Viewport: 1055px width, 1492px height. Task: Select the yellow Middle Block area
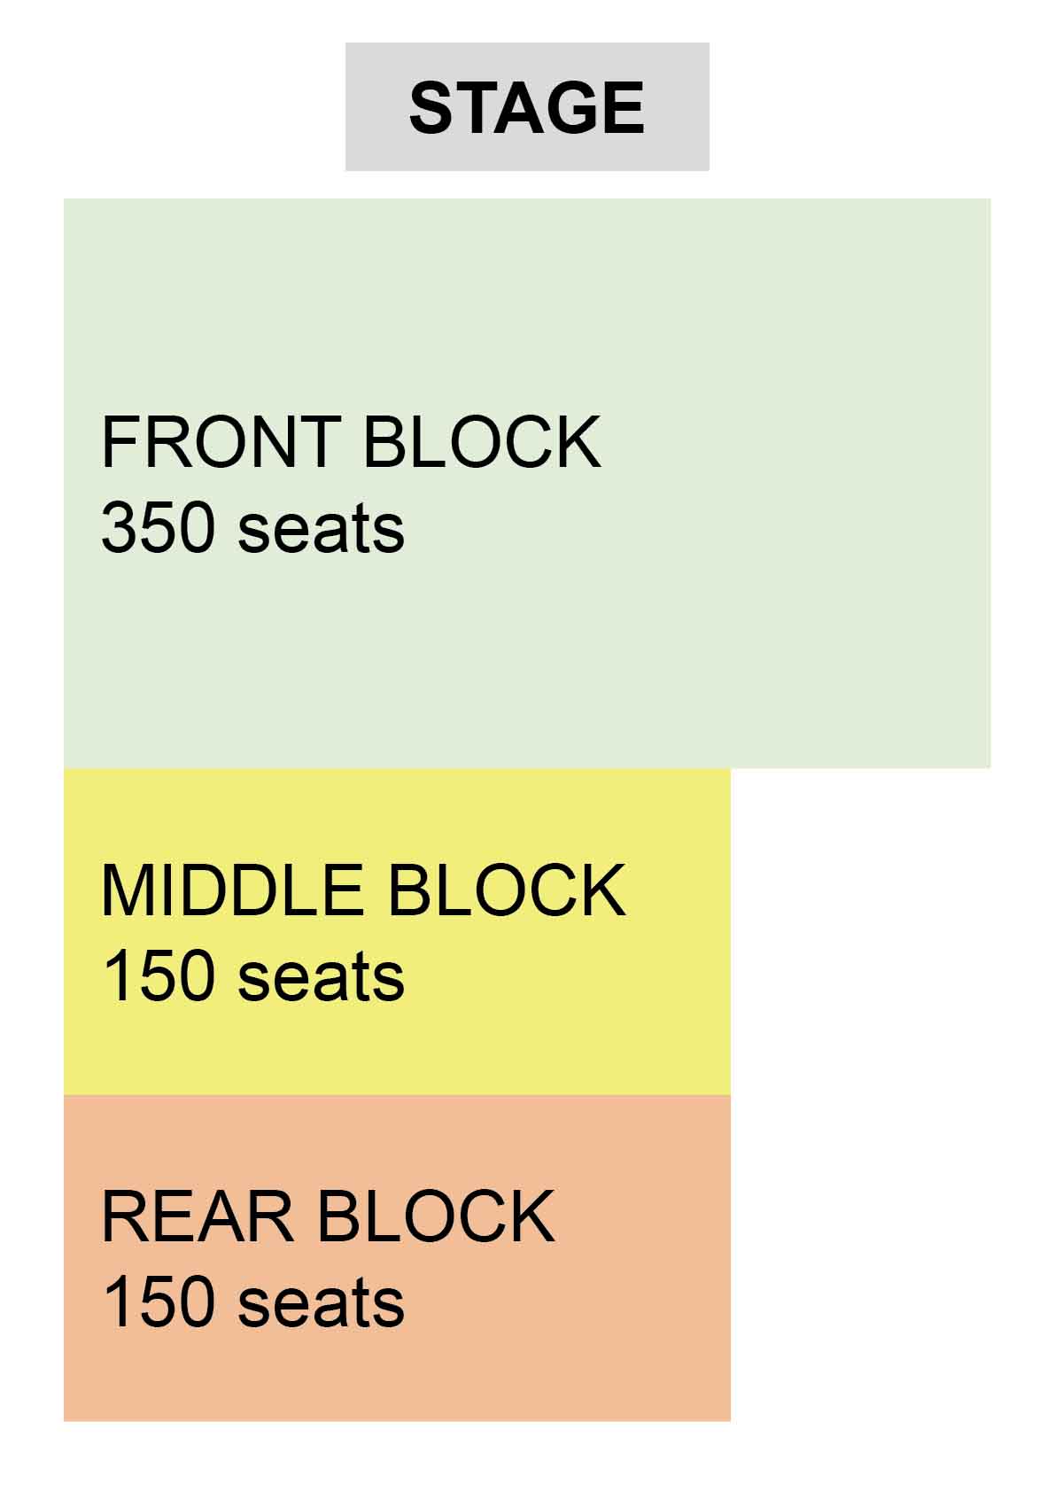(x=397, y=931)
